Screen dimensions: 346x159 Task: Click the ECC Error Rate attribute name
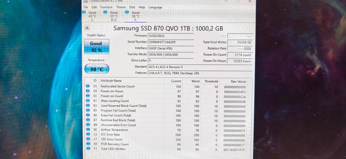(111, 134)
